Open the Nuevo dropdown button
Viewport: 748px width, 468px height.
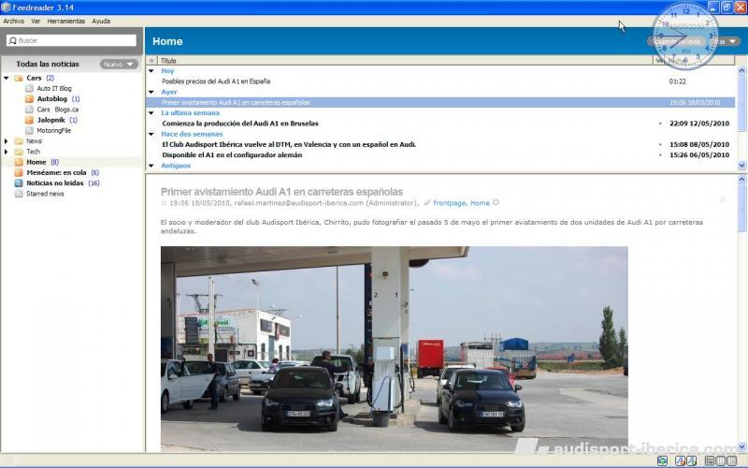[119, 64]
